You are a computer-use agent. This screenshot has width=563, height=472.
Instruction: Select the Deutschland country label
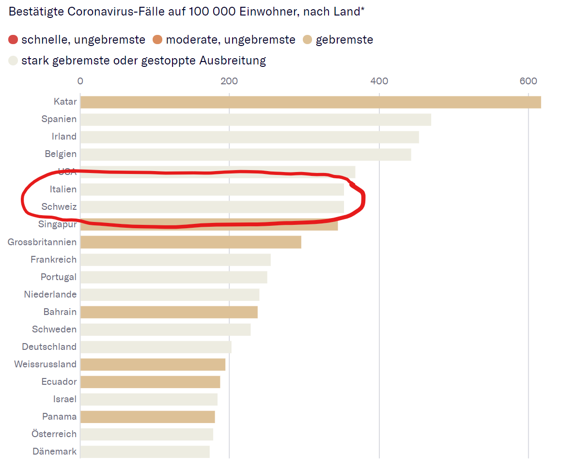point(49,346)
